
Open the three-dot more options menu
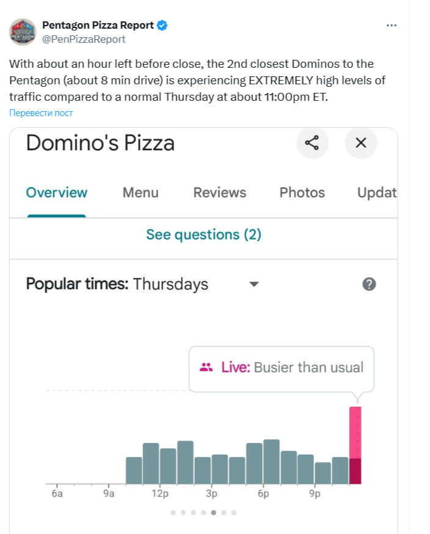tap(392, 25)
